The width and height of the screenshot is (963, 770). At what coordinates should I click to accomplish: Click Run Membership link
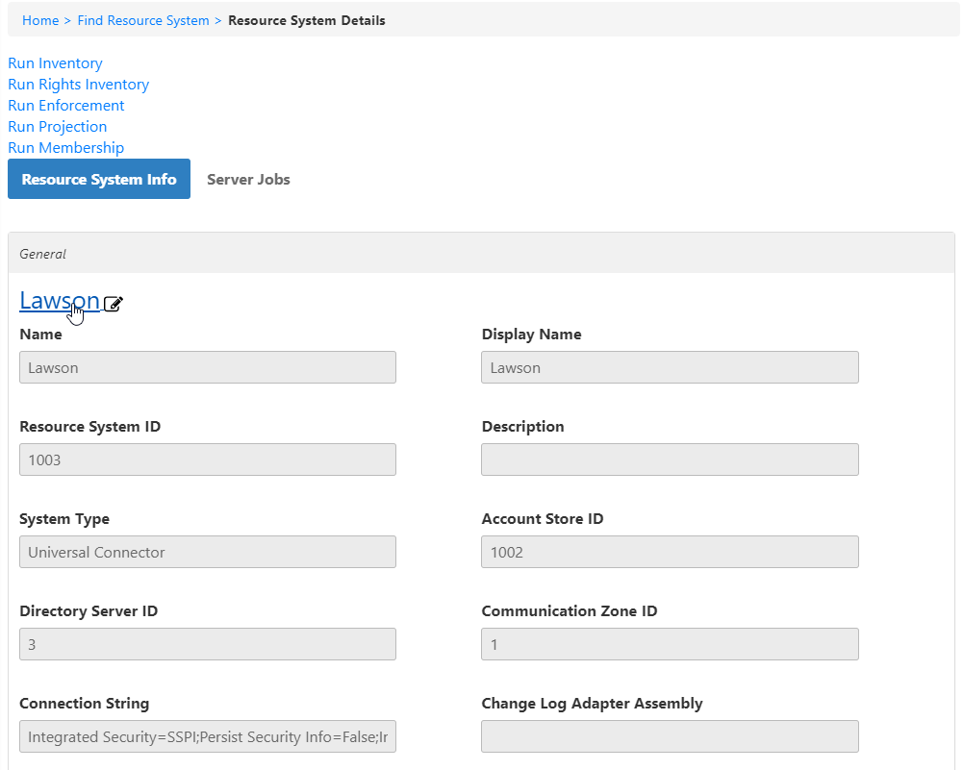[x=65, y=148]
